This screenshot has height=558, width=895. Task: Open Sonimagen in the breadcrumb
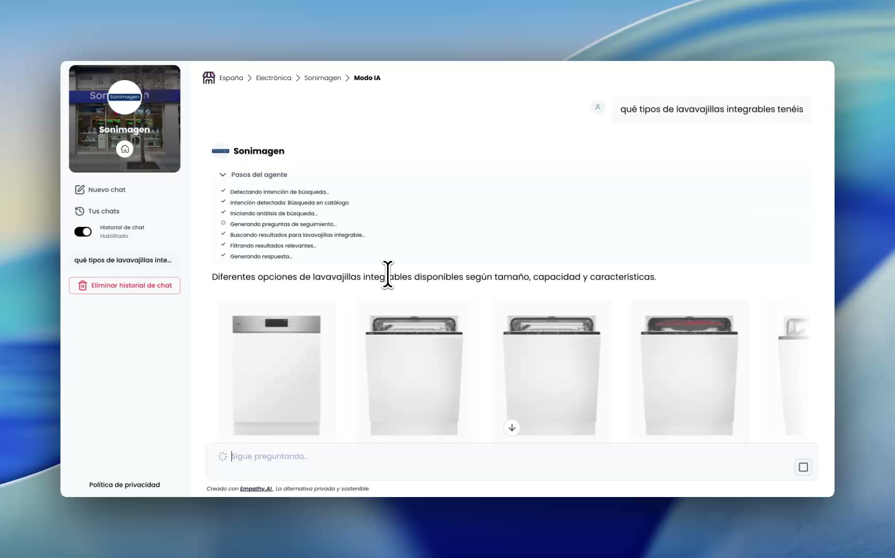tap(322, 78)
